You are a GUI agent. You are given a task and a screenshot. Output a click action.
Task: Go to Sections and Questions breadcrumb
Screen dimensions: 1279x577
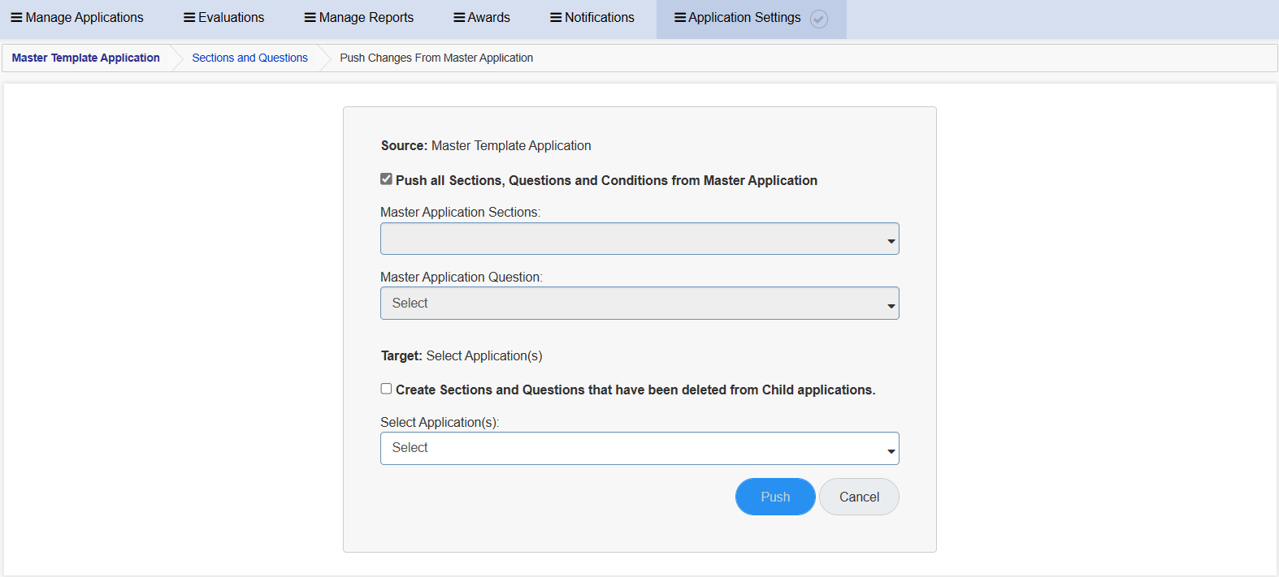(250, 58)
